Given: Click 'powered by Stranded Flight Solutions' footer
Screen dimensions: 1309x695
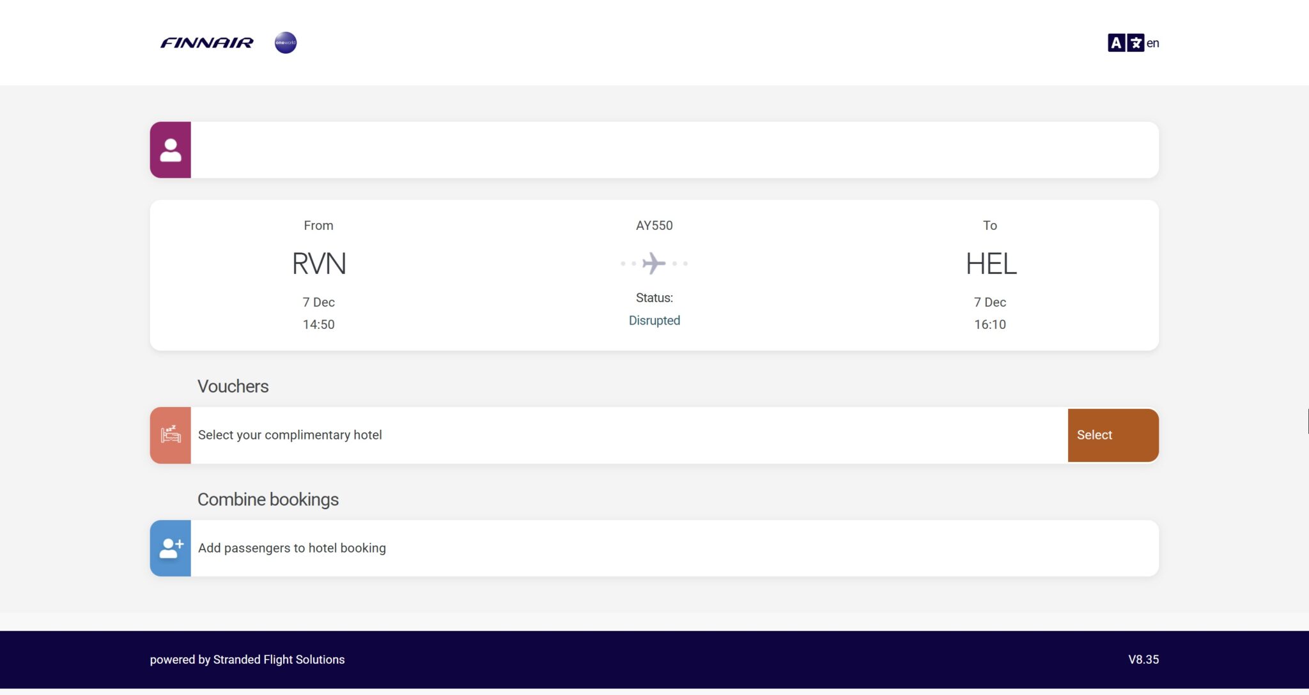Looking at the screenshot, I should (x=247, y=659).
